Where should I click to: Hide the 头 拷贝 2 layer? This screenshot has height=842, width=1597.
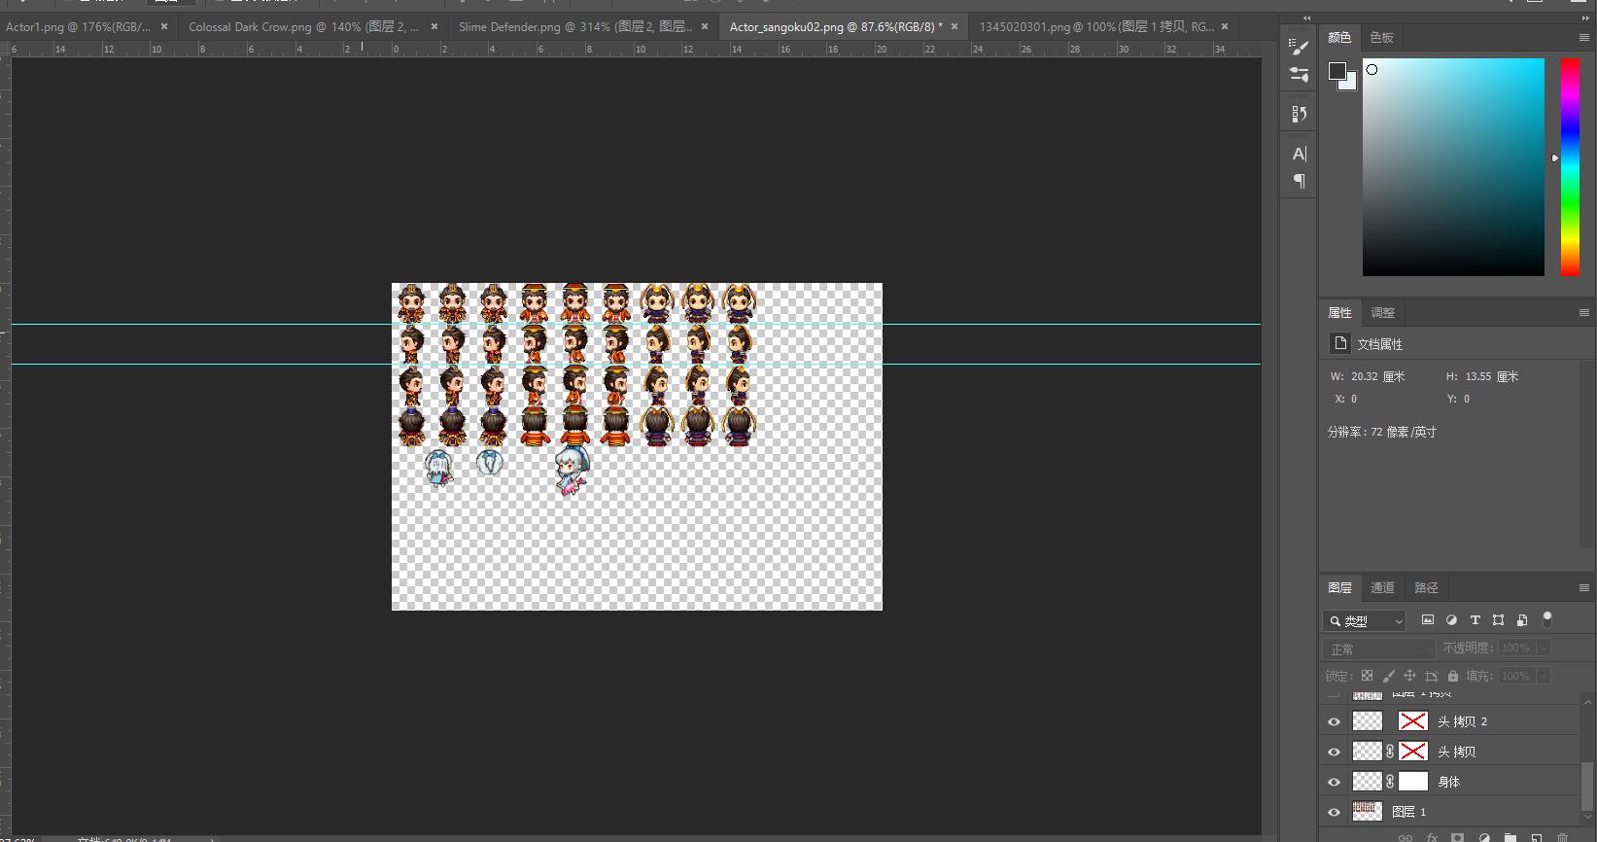tap(1334, 721)
